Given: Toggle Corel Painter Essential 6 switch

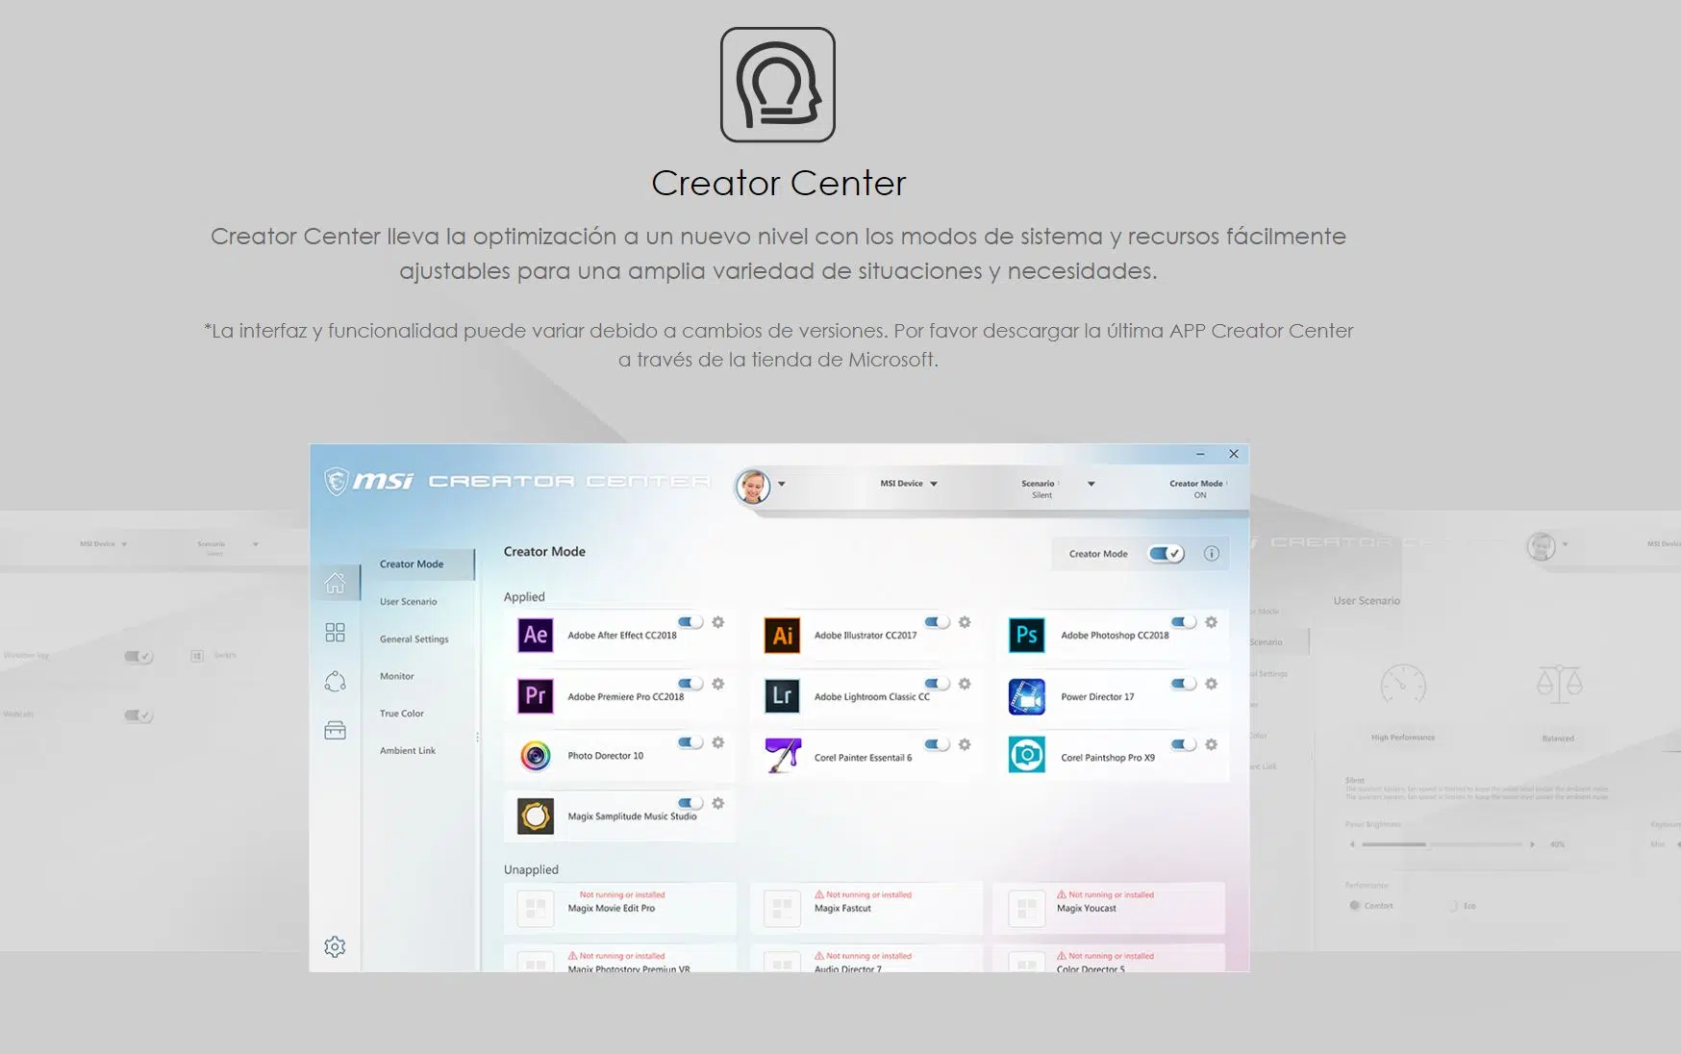Looking at the screenshot, I should coord(937,744).
